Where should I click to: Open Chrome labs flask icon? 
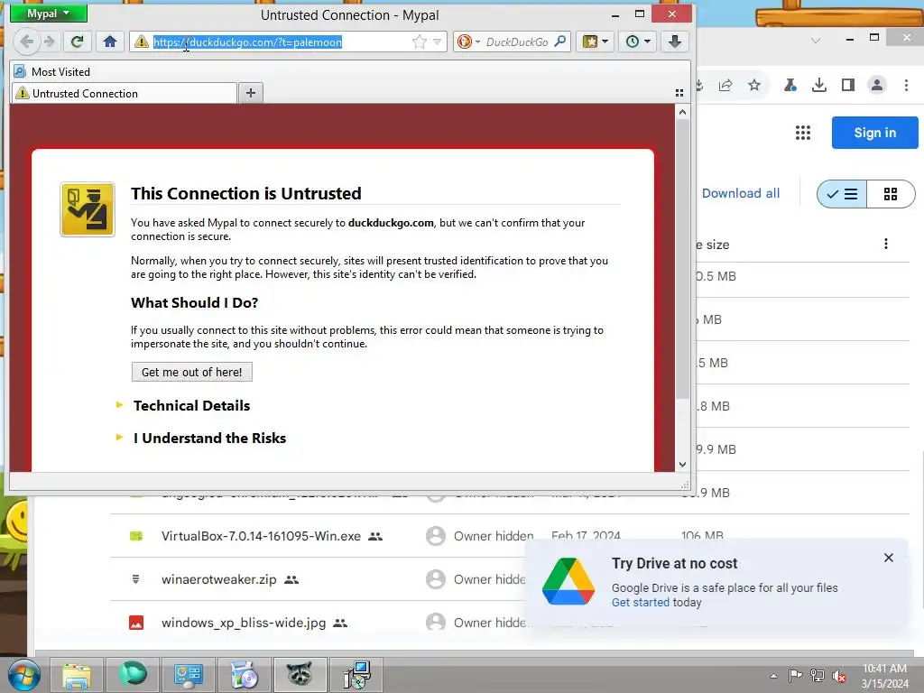tap(790, 86)
